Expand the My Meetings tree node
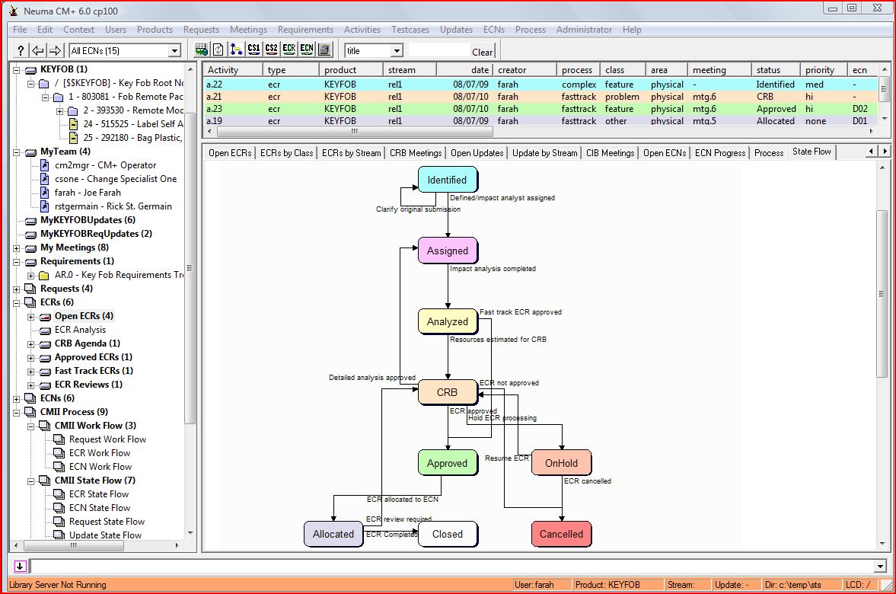Image resolution: width=896 pixels, height=594 pixels. click(17, 247)
